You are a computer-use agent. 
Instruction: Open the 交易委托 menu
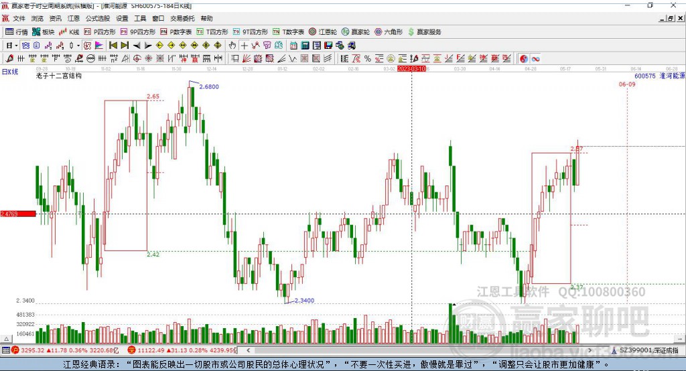click(x=182, y=18)
